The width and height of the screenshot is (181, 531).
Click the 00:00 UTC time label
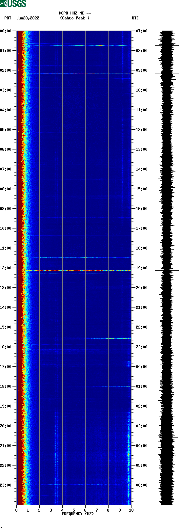(x=142, y=367)
